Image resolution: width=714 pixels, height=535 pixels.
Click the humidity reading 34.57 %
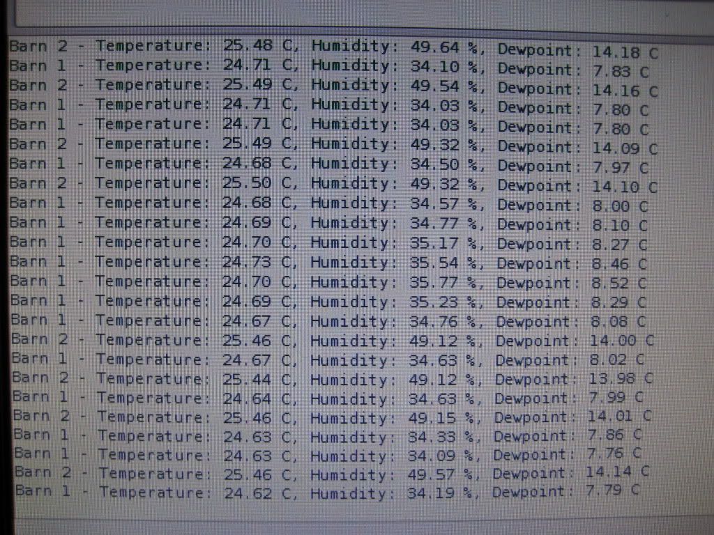coord(444,204)
